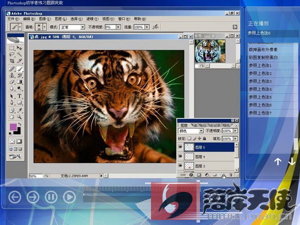Select the Gradient tool

pyautogui.click(x=19, y=82)
